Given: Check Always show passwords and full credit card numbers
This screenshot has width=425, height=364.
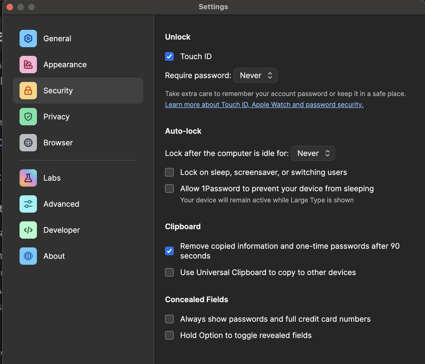Looking at the screenshot, I should pos(169,319).
